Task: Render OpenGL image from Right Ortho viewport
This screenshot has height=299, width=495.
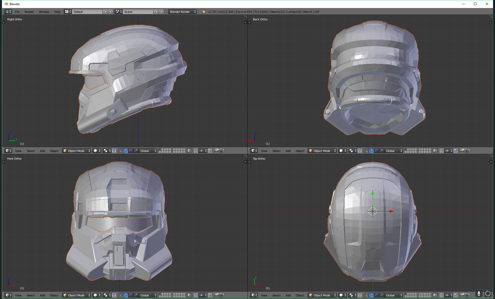Action: pos(217,151)
